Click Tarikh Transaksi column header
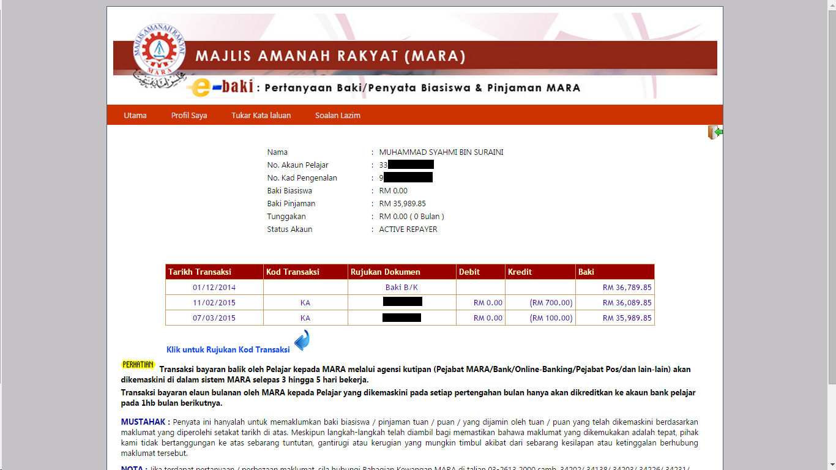This screenshot has width=836, height=470. point(214,272)
